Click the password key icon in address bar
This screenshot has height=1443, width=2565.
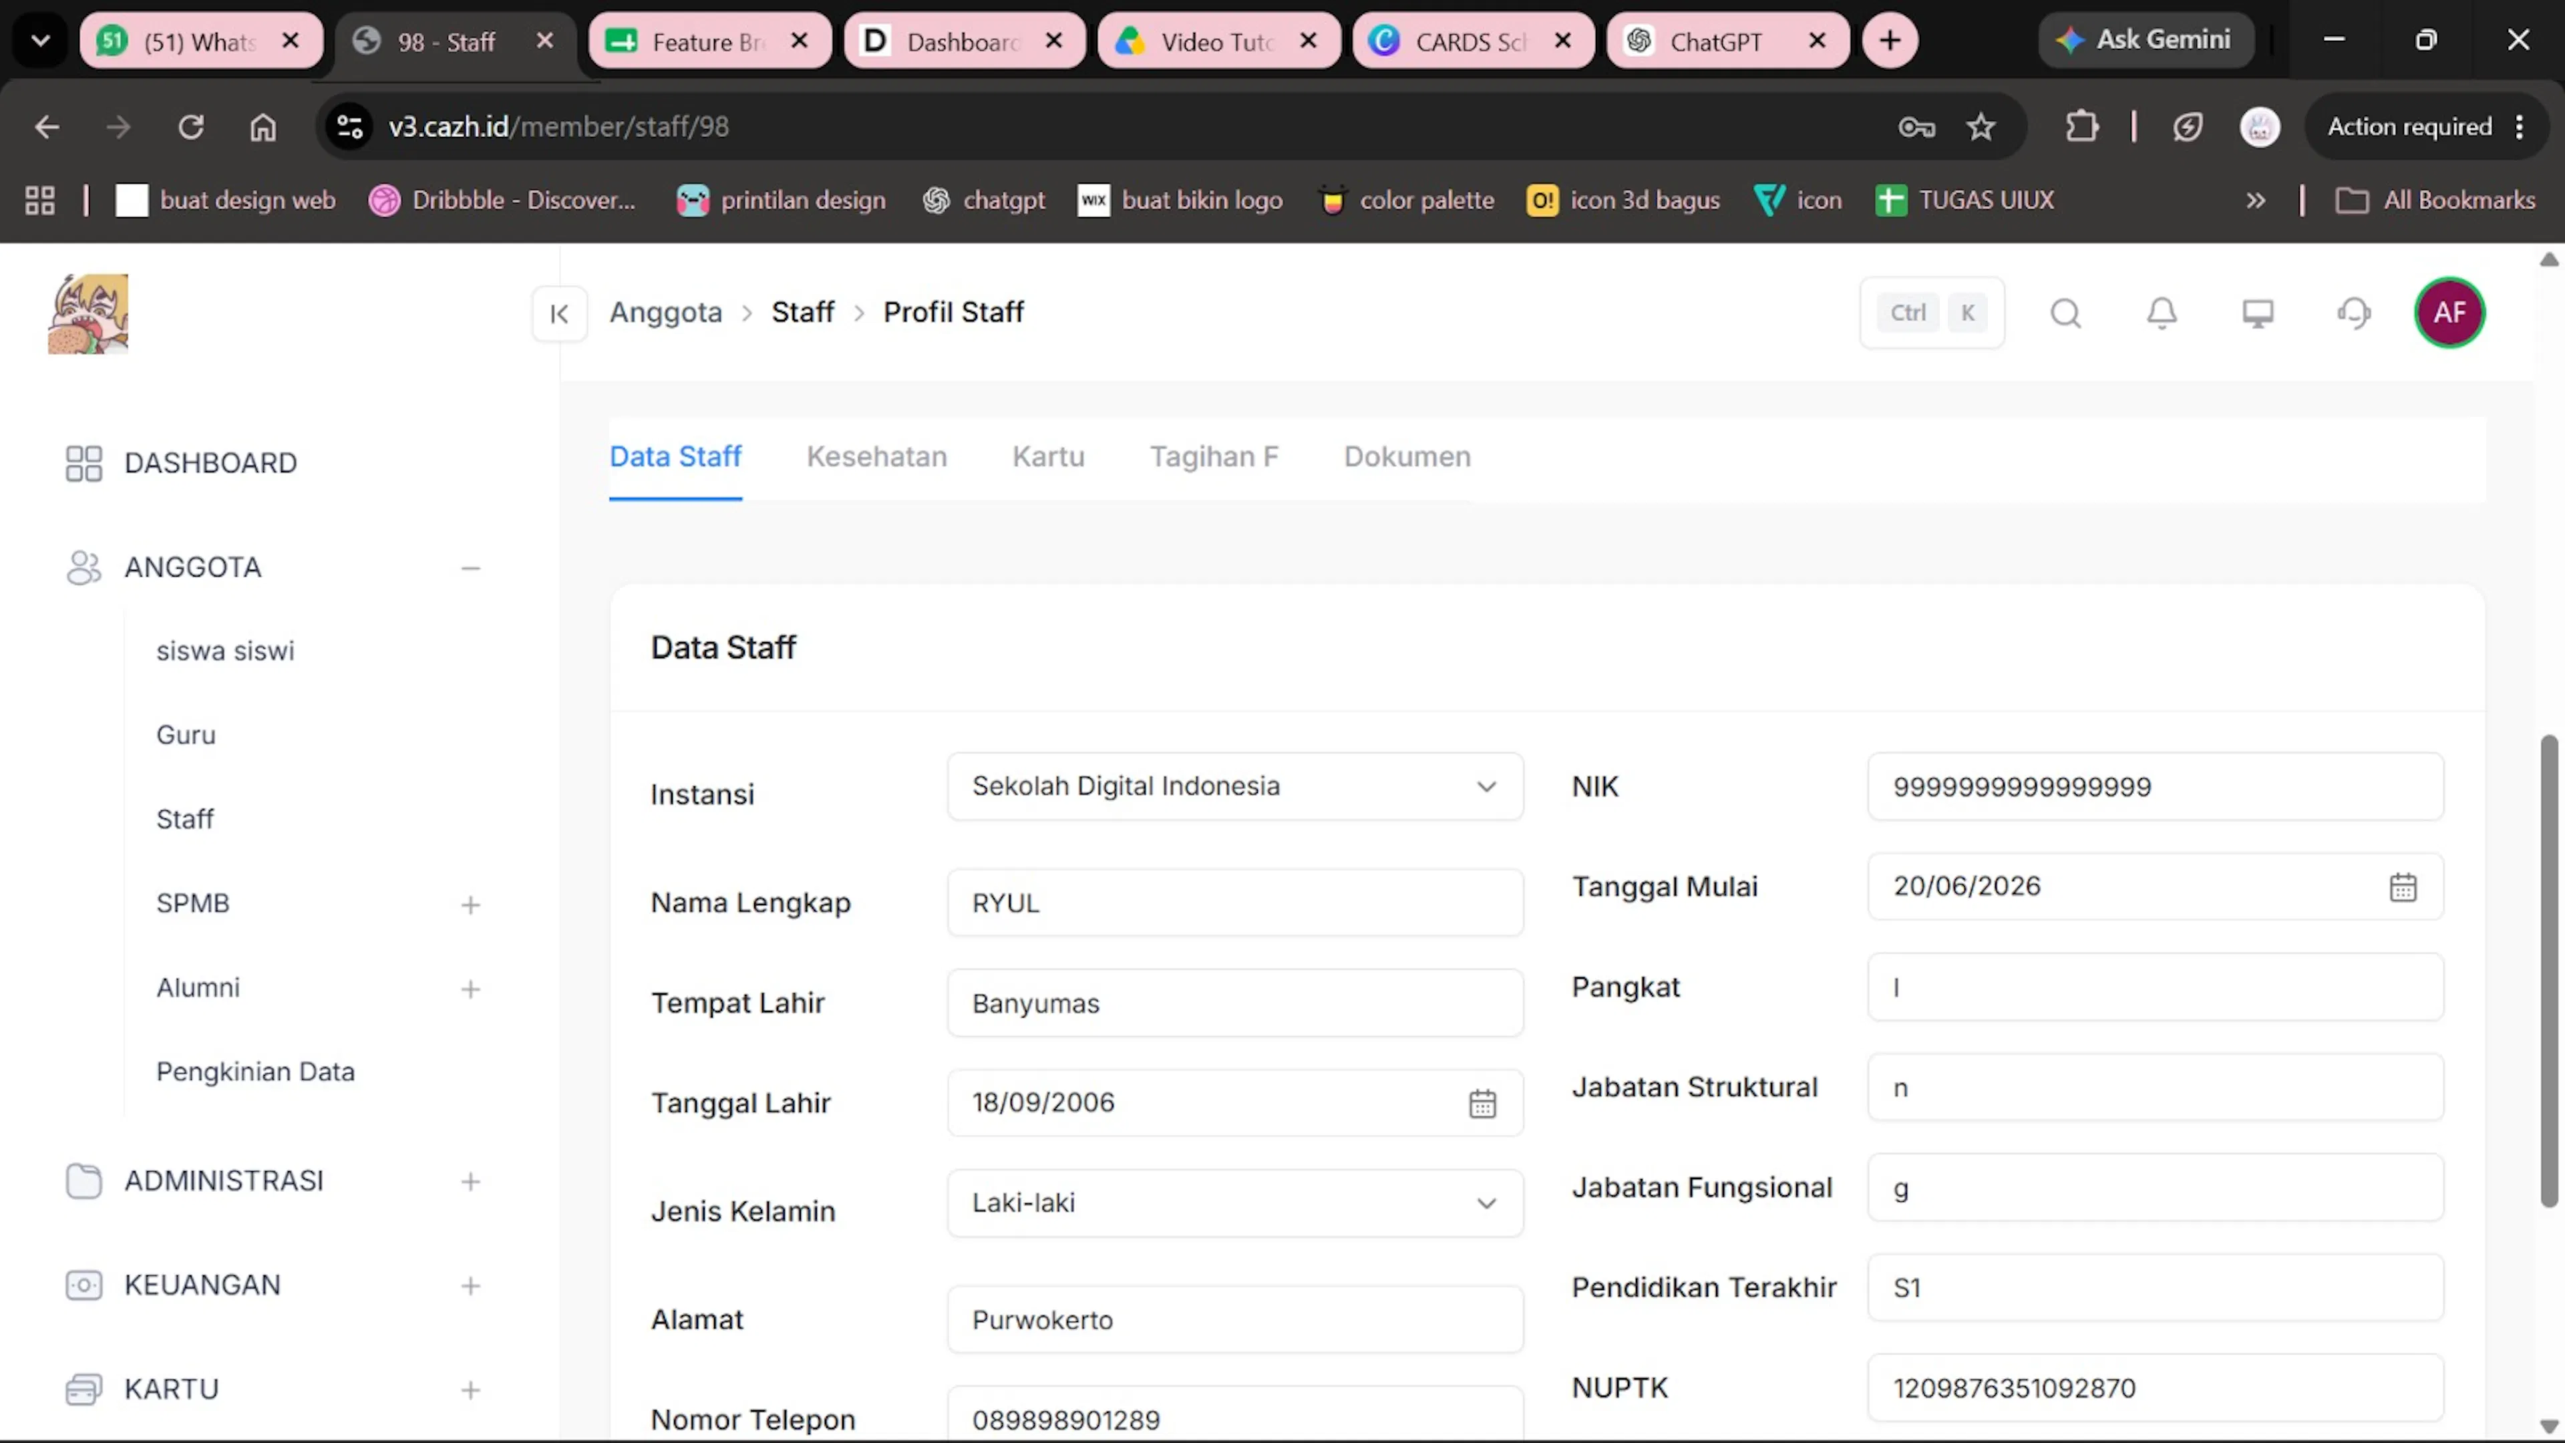pyautogui.click(x=1916, y=126)
